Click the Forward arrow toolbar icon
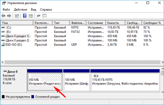Image resolution: width=164 pixels, height=105 pixels. (x=9, y=16)
